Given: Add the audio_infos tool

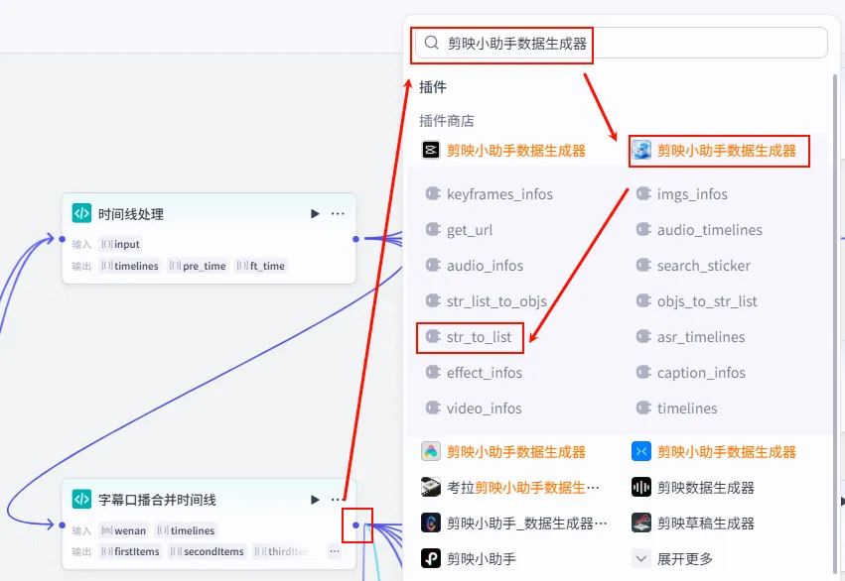Looking at the screenshot, I should 475,265.
